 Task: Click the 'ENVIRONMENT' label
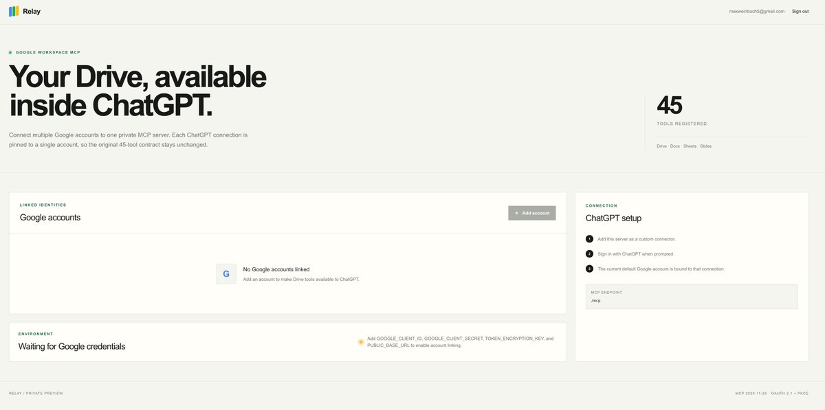pyautogui.click(x=36, y=334)
